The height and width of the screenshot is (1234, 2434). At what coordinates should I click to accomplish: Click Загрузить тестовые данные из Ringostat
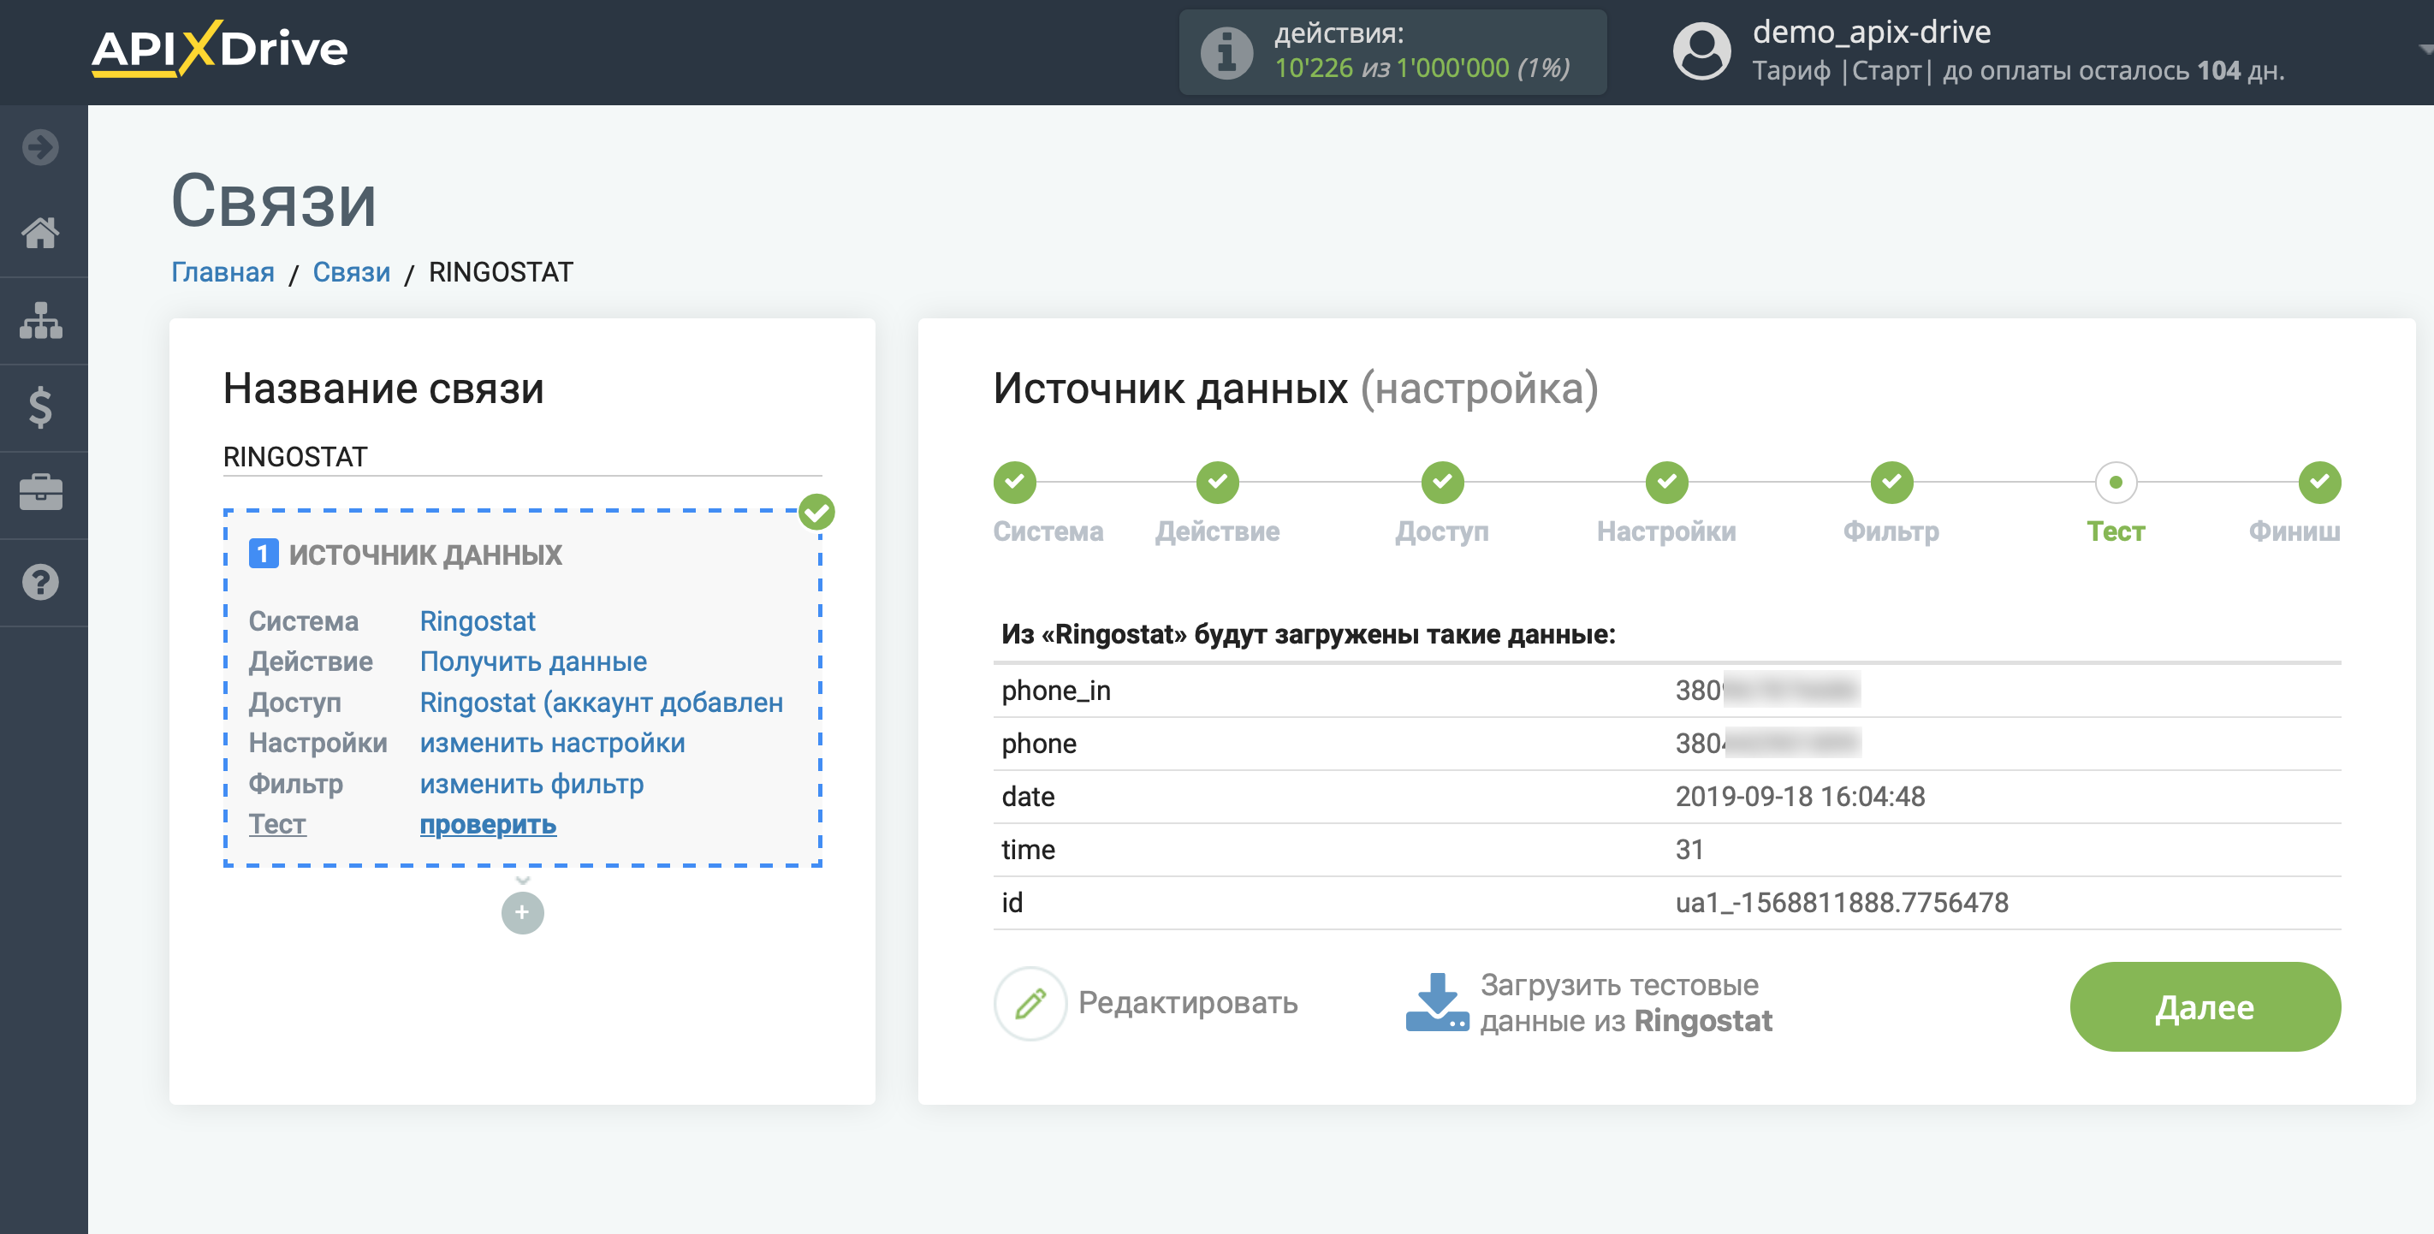pos(1626,1002)
